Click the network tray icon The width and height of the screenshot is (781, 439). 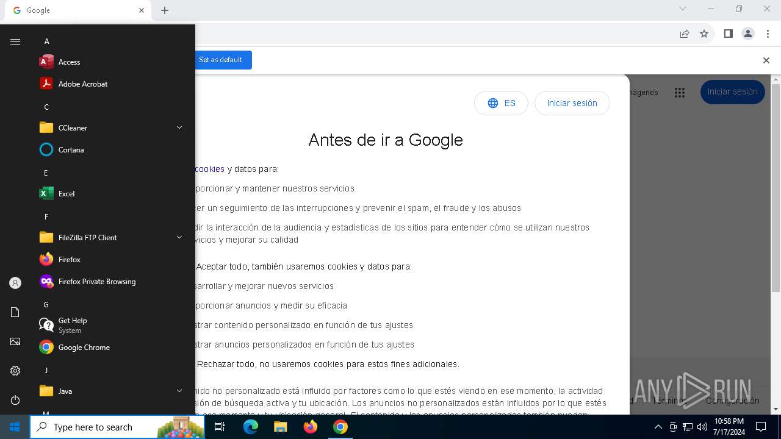click(x=688, y=427)
